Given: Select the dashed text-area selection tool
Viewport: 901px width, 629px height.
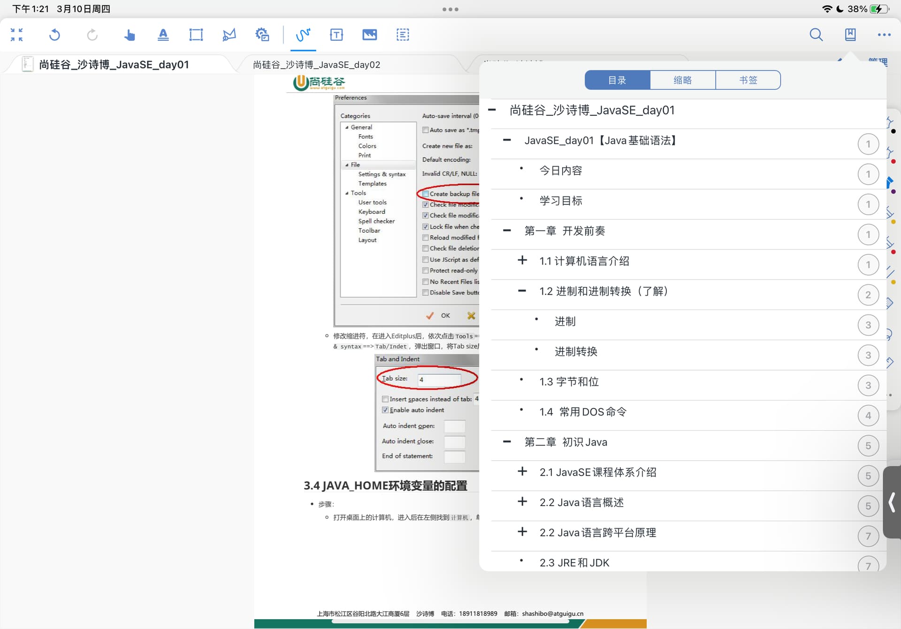Looking at the screenshot, I should pyautogui.click(x=403, y=35).
